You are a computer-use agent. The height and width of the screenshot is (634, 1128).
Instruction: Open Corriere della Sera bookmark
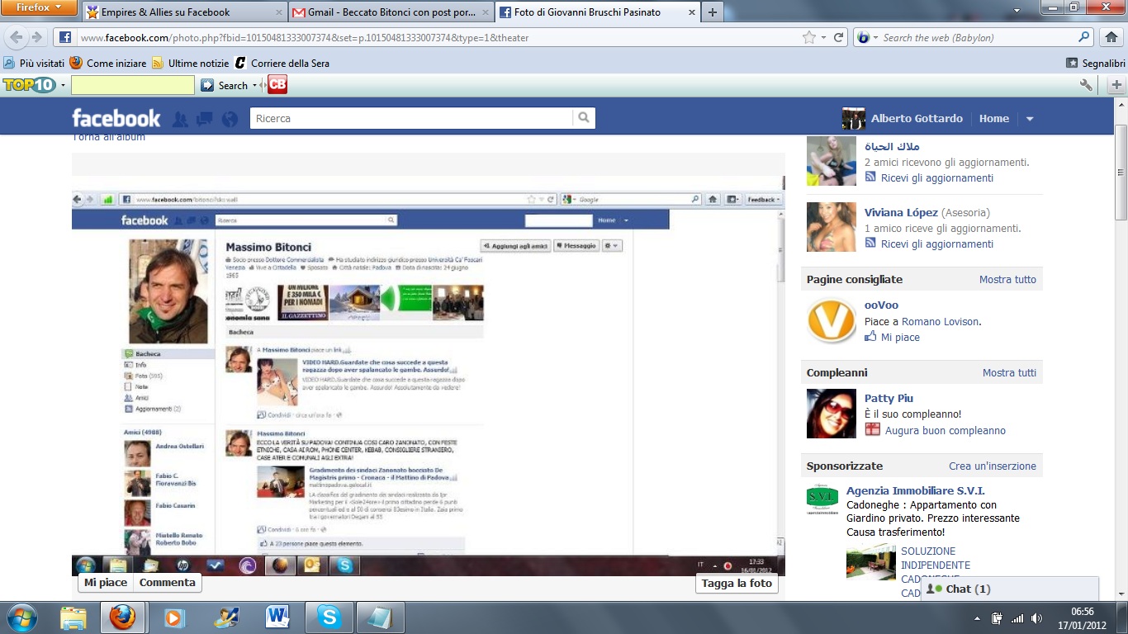282,63
